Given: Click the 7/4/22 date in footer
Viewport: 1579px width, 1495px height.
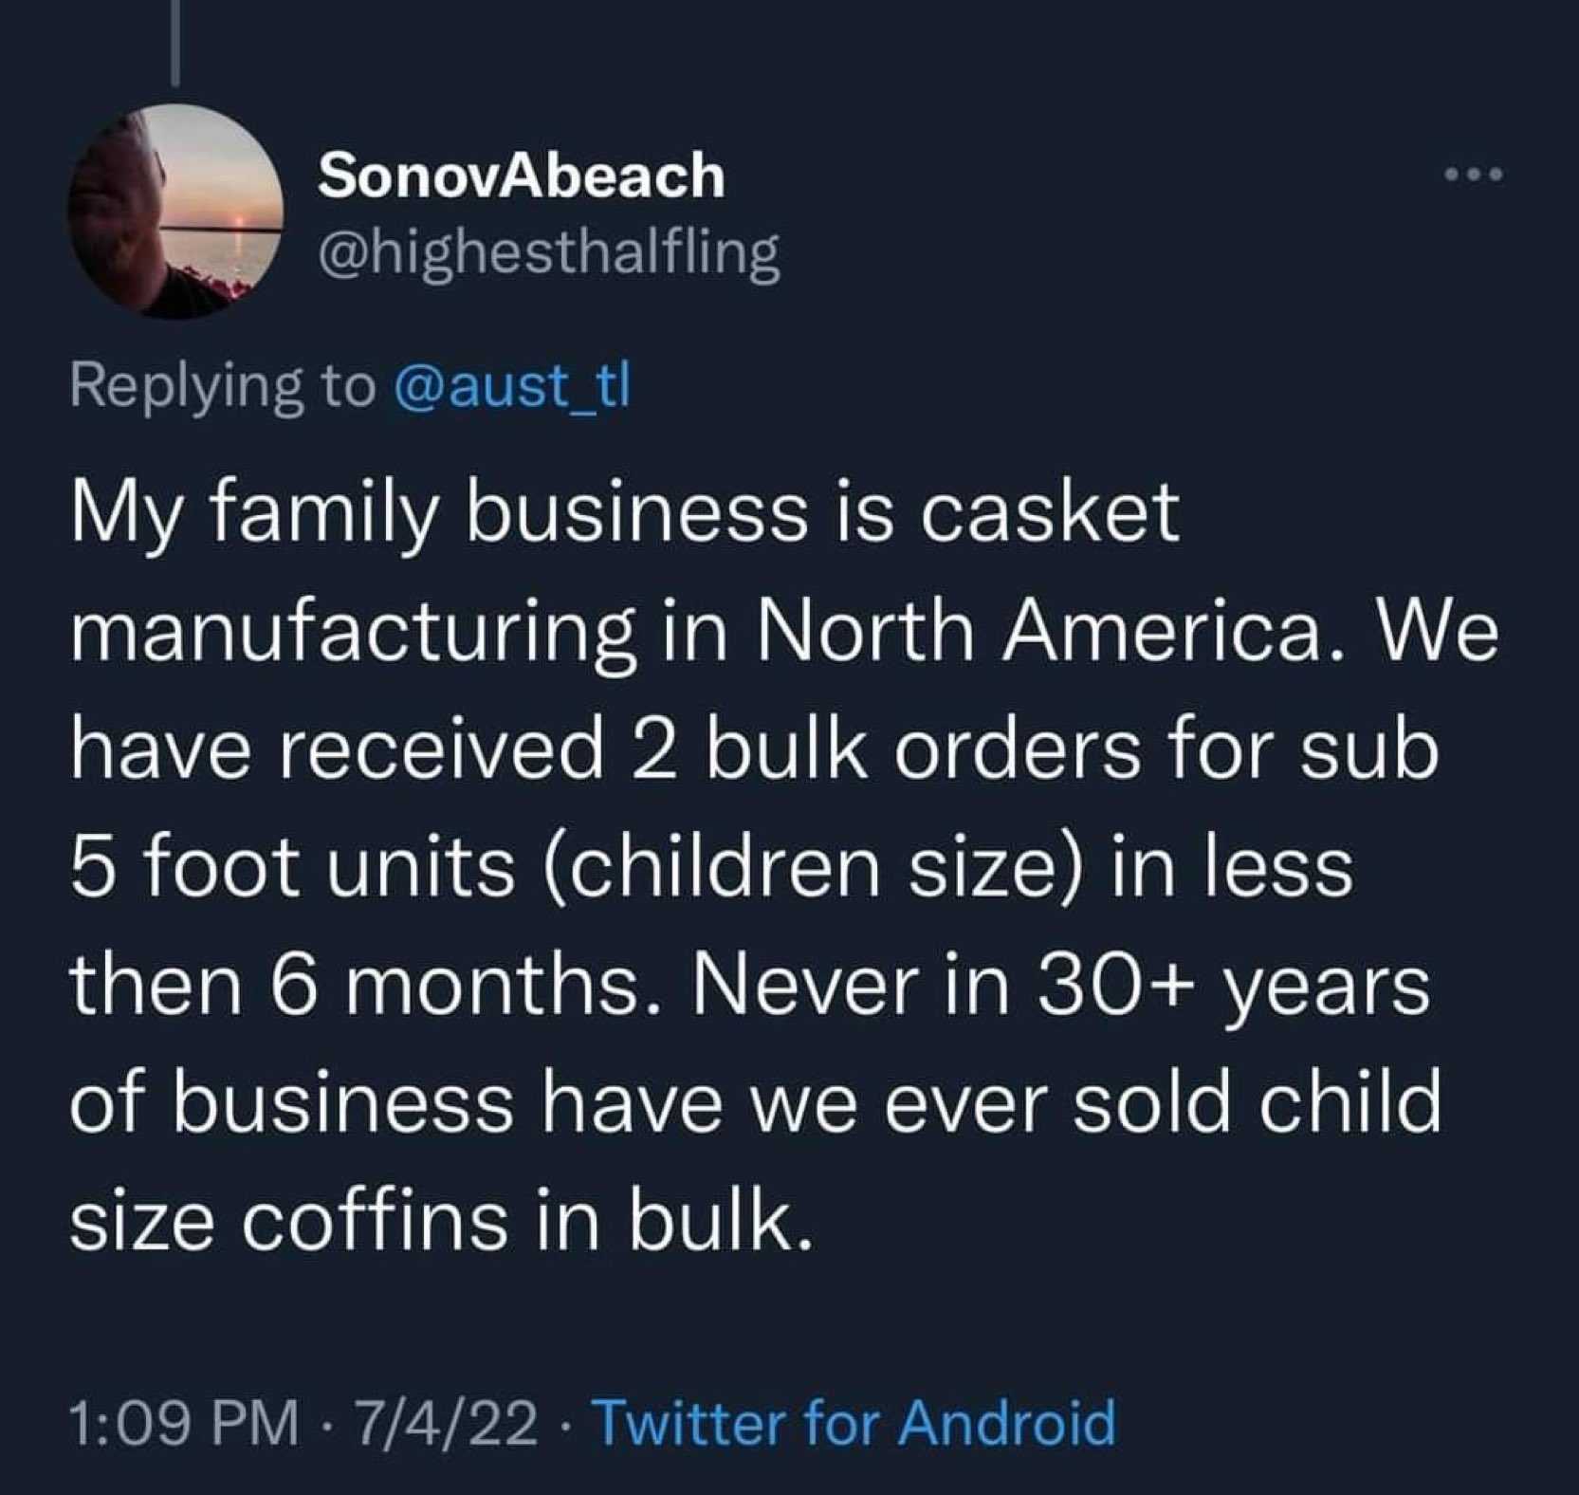Looking at the screenshot, I should [445, 1424].
